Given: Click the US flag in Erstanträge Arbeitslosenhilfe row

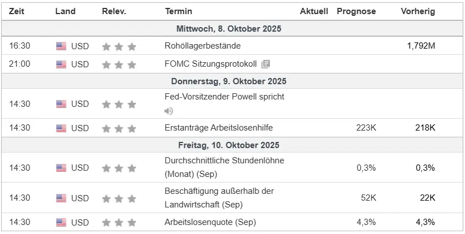Looking at the screenshot, I should click(61, 128).
